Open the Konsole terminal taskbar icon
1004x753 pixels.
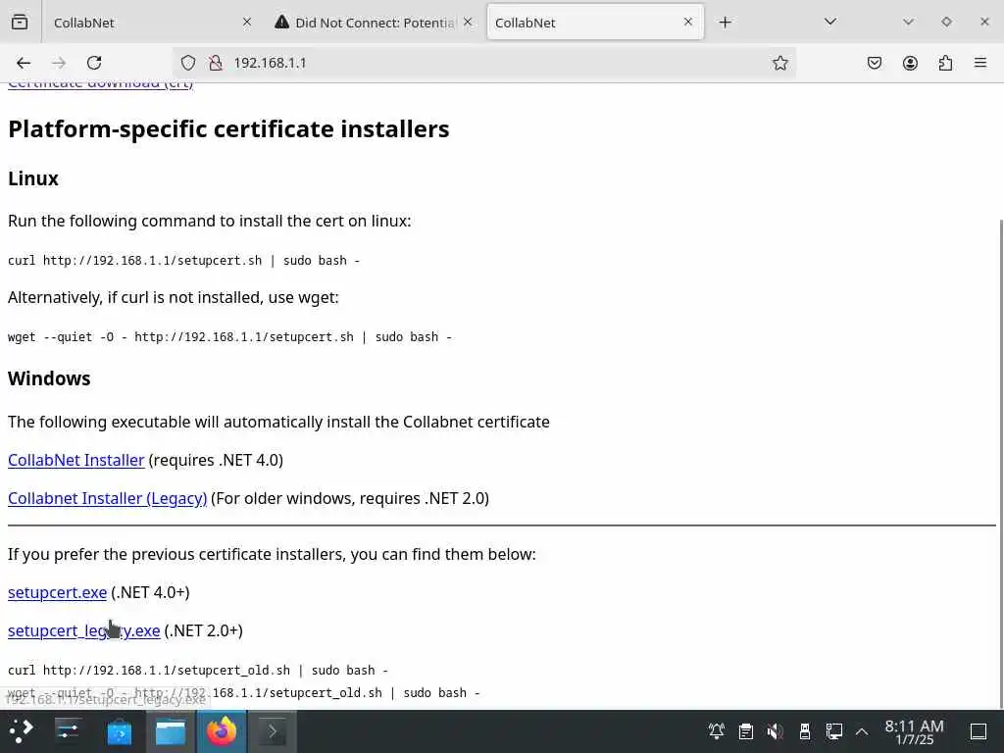point(273,731)
